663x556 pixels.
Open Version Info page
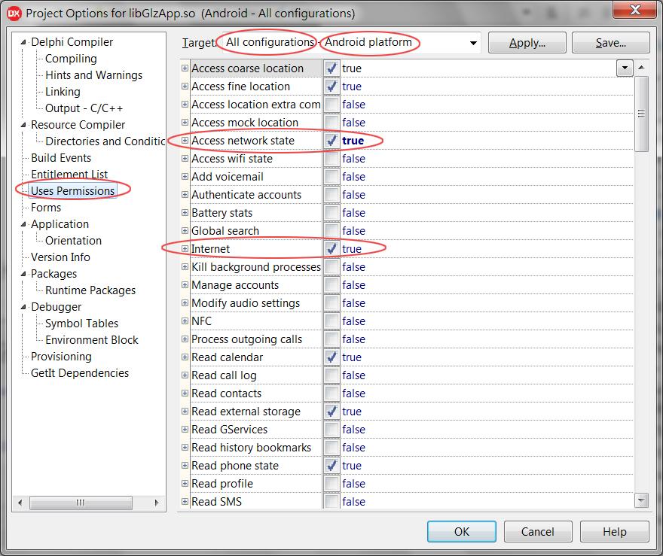point(60,257)
